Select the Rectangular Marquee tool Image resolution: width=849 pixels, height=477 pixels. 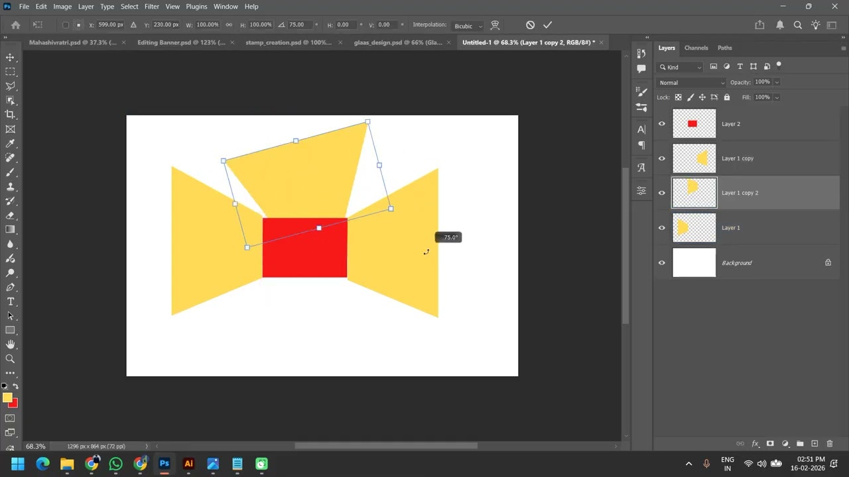coord(10,72)
